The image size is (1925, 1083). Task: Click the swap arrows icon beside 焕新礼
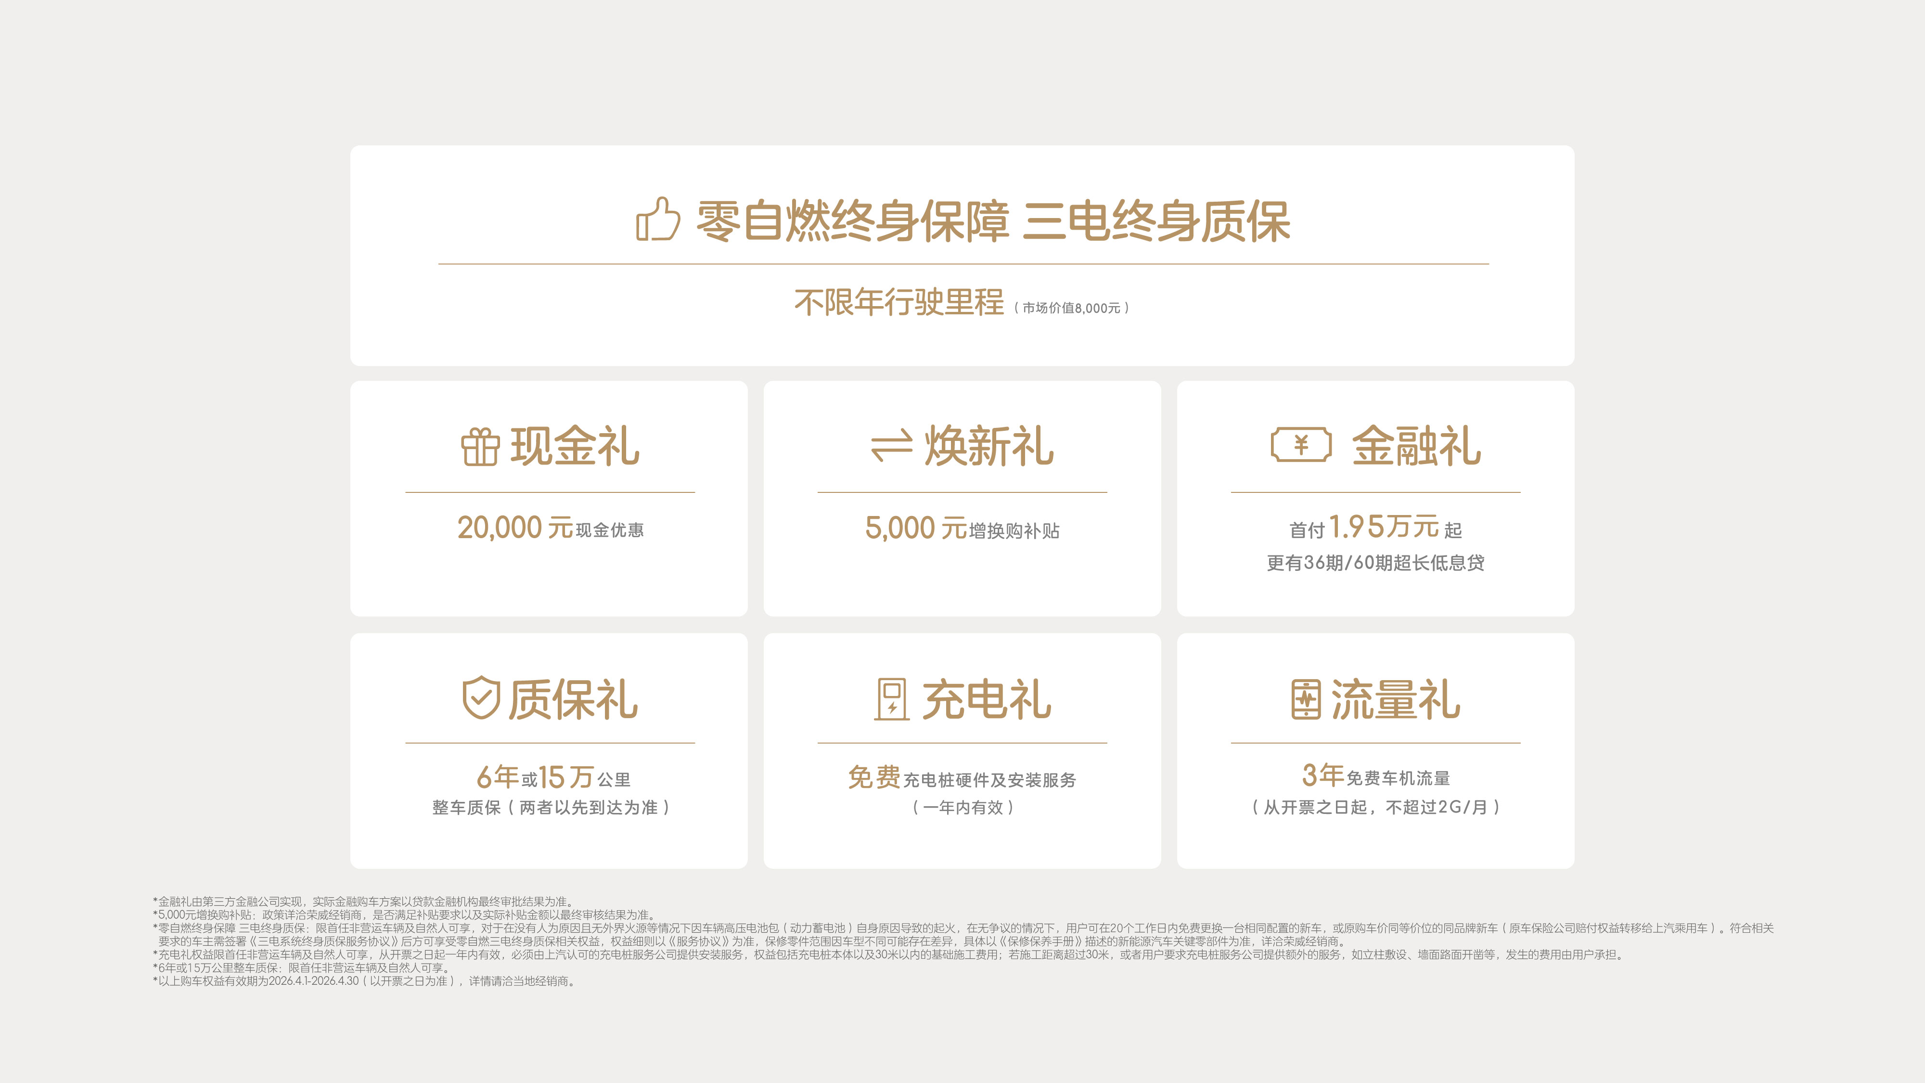(891, 446)
